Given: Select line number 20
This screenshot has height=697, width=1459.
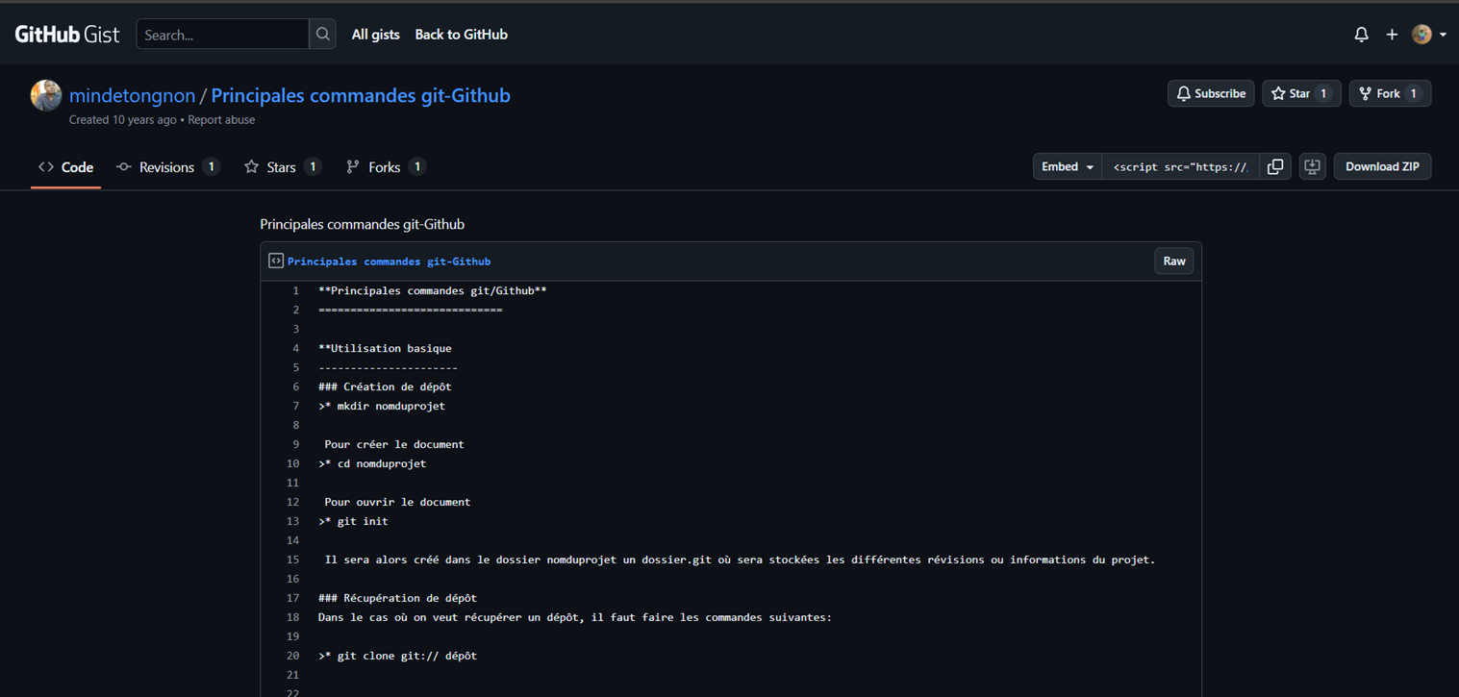Looking at the screenshot, I should (293, 656).
